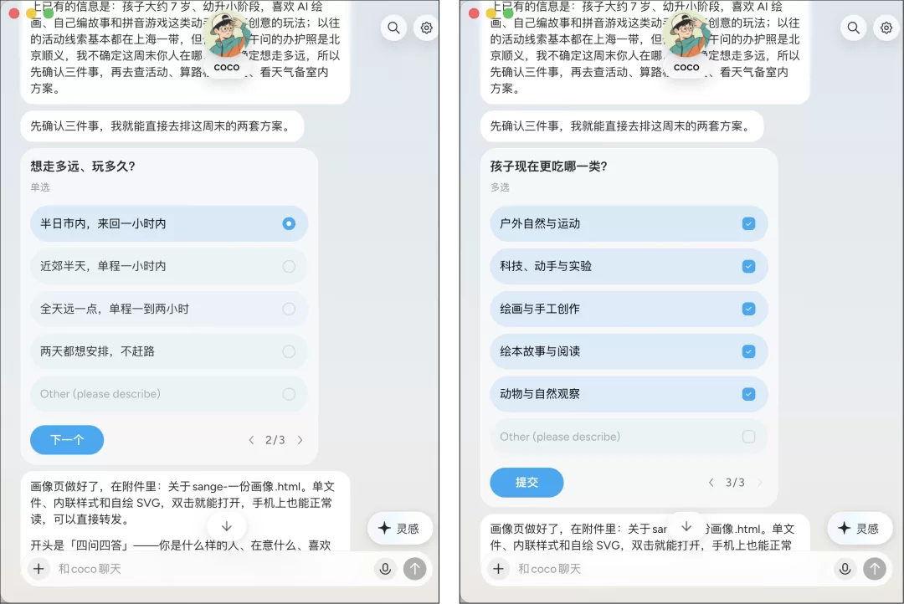Start voice input in the left window
The image size is (904, 604).
[x=385, y=569]
